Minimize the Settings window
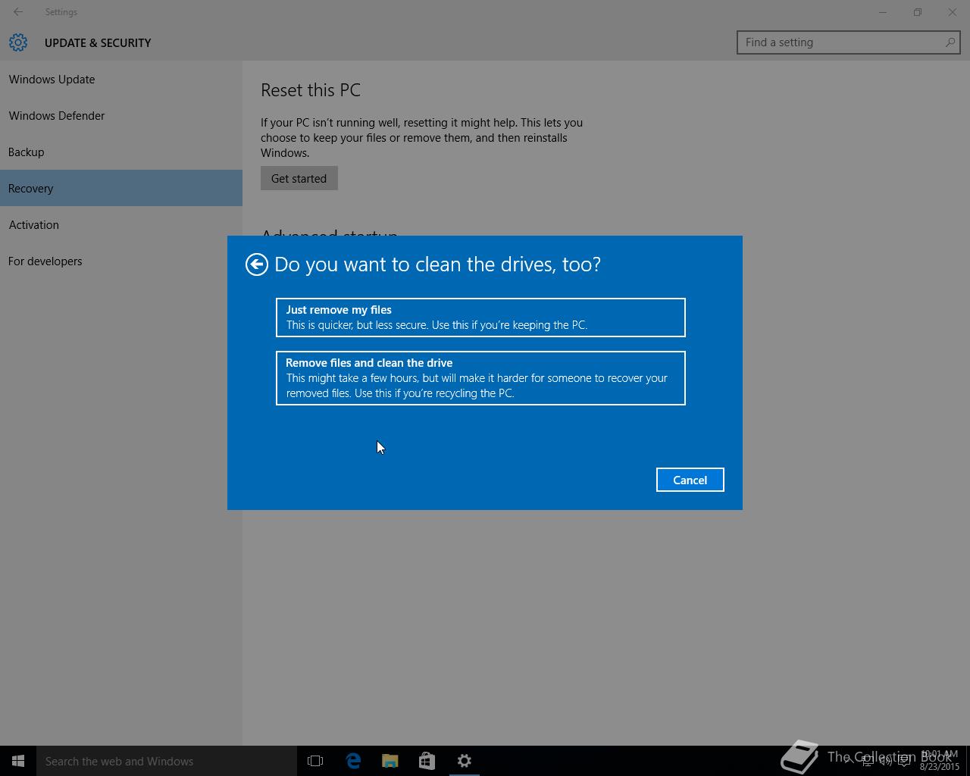The width and height of the screenshot is (970, 776). click(883, 12)
